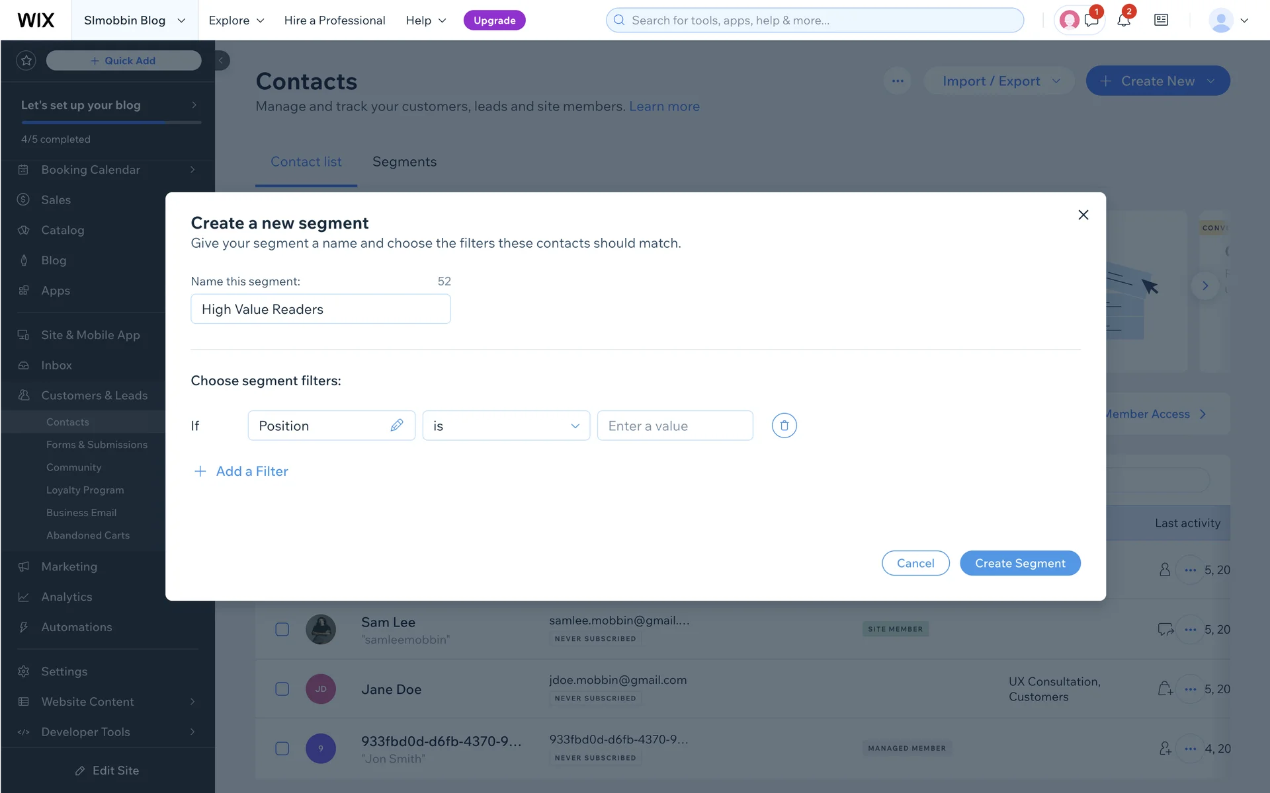
Task: Click the Wix logo
Action: coord(36,20)
